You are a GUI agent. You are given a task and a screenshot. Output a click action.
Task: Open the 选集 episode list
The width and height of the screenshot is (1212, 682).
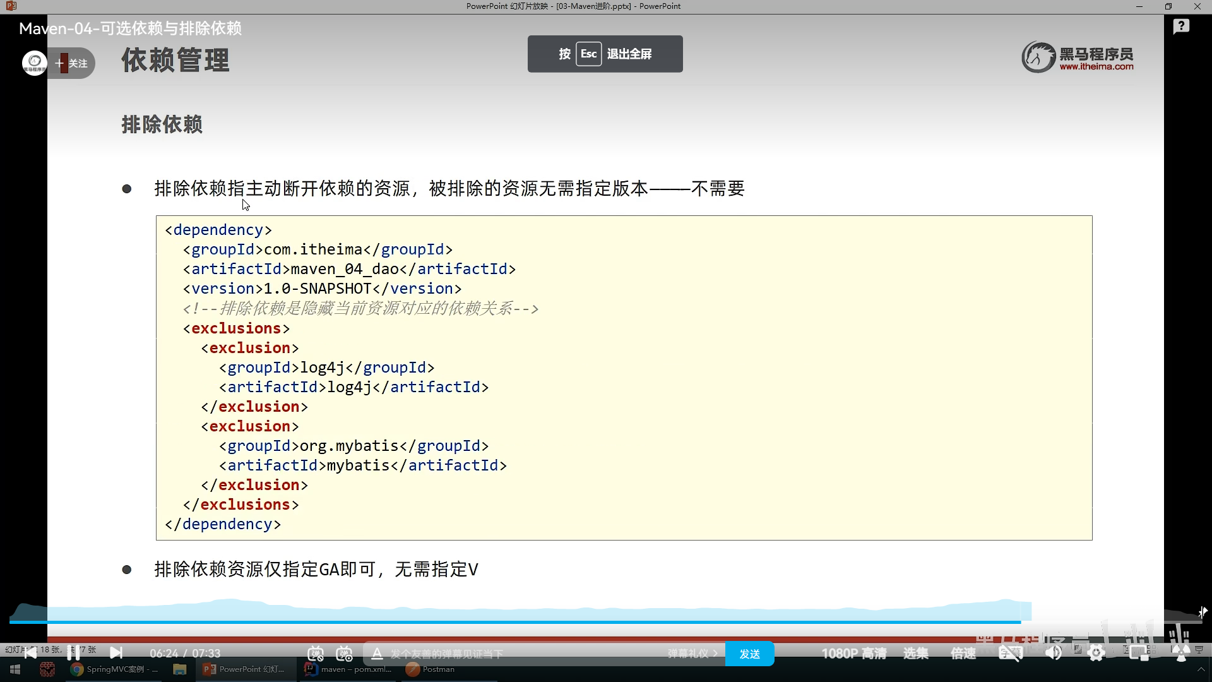(915, 654)
